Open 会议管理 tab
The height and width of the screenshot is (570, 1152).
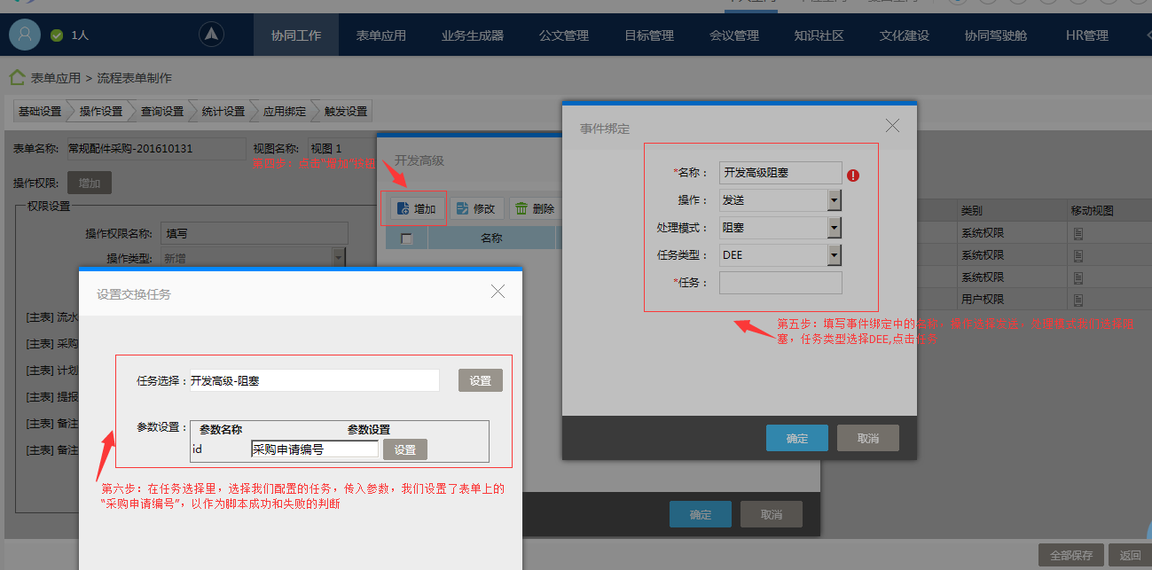point(734,35)
